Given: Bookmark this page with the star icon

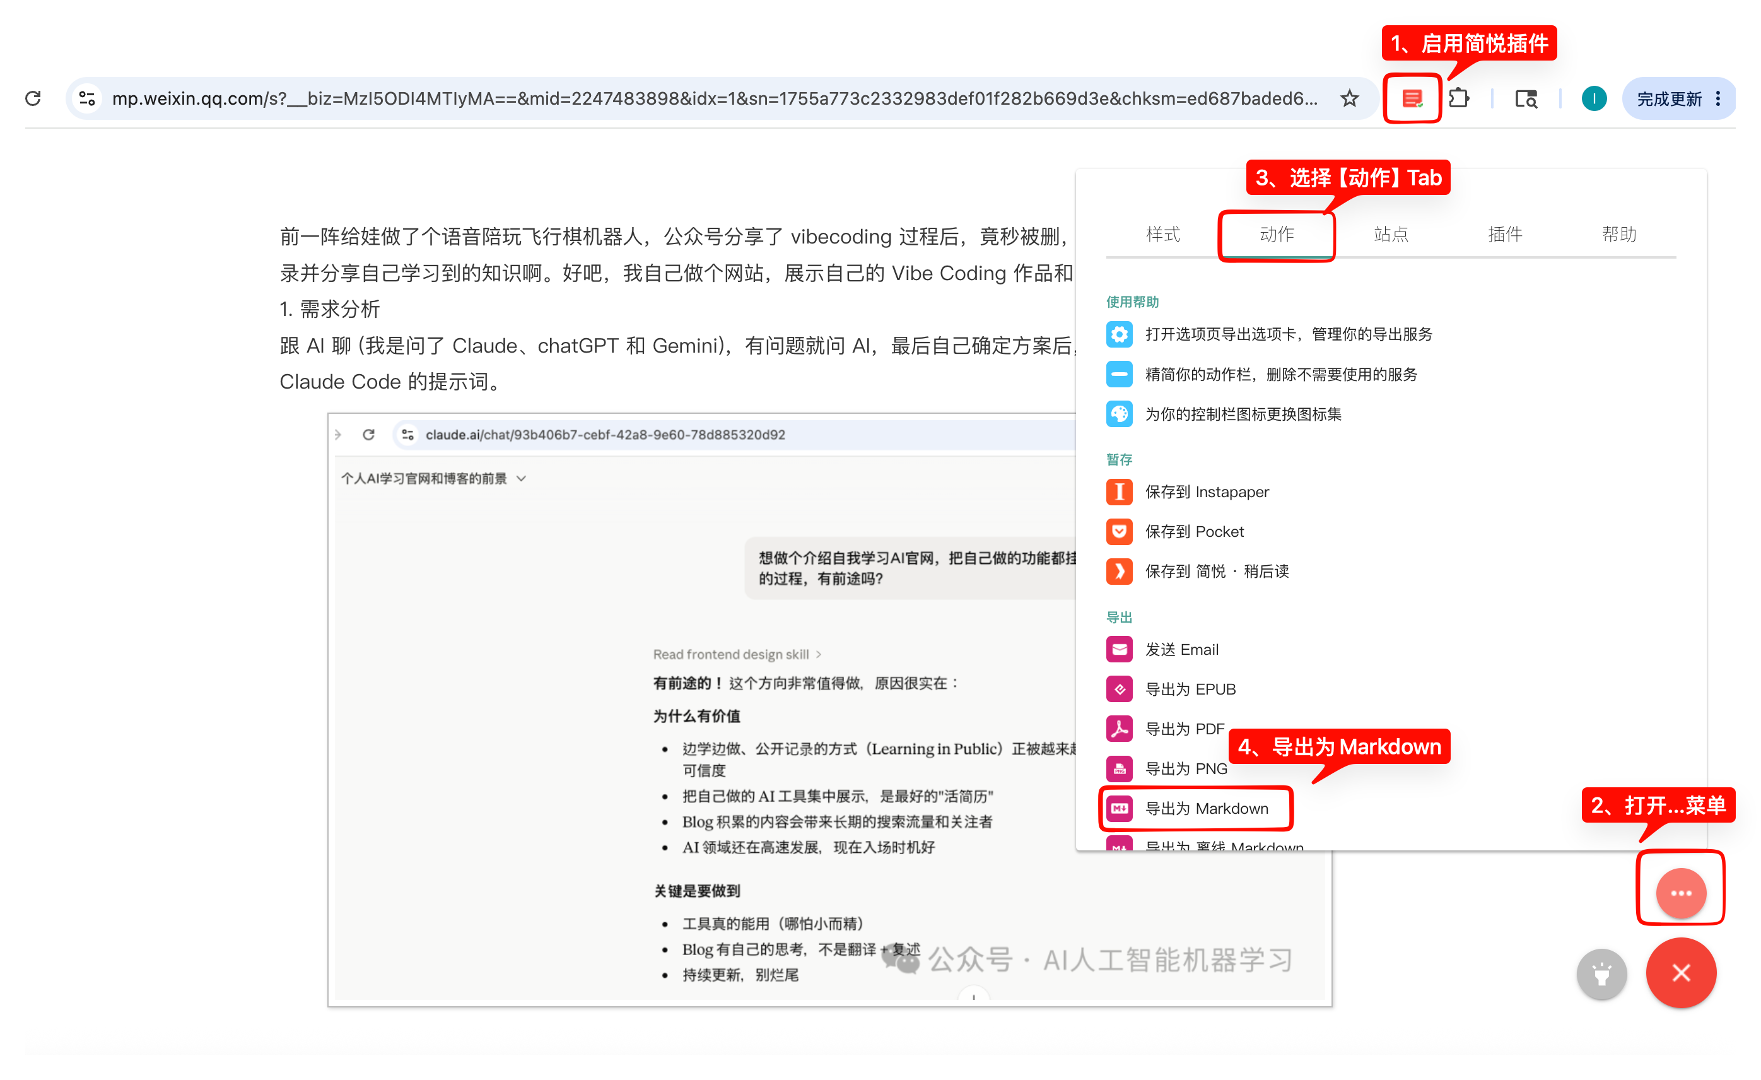Looking at the screenshot, I should tap(1349, 98).
